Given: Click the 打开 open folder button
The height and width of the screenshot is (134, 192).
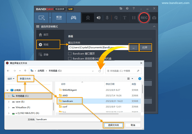Looking at the screenshot, I should 145,48.
